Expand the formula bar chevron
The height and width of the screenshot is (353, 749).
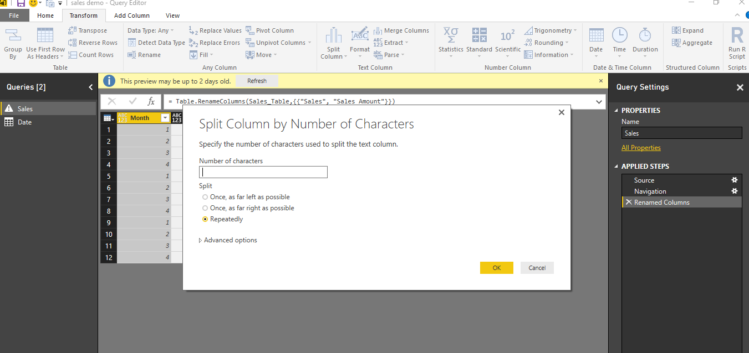599,102
